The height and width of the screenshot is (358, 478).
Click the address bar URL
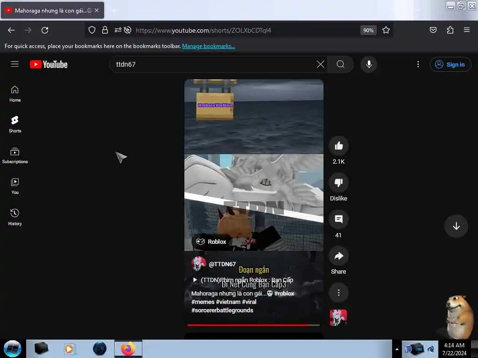204,30
